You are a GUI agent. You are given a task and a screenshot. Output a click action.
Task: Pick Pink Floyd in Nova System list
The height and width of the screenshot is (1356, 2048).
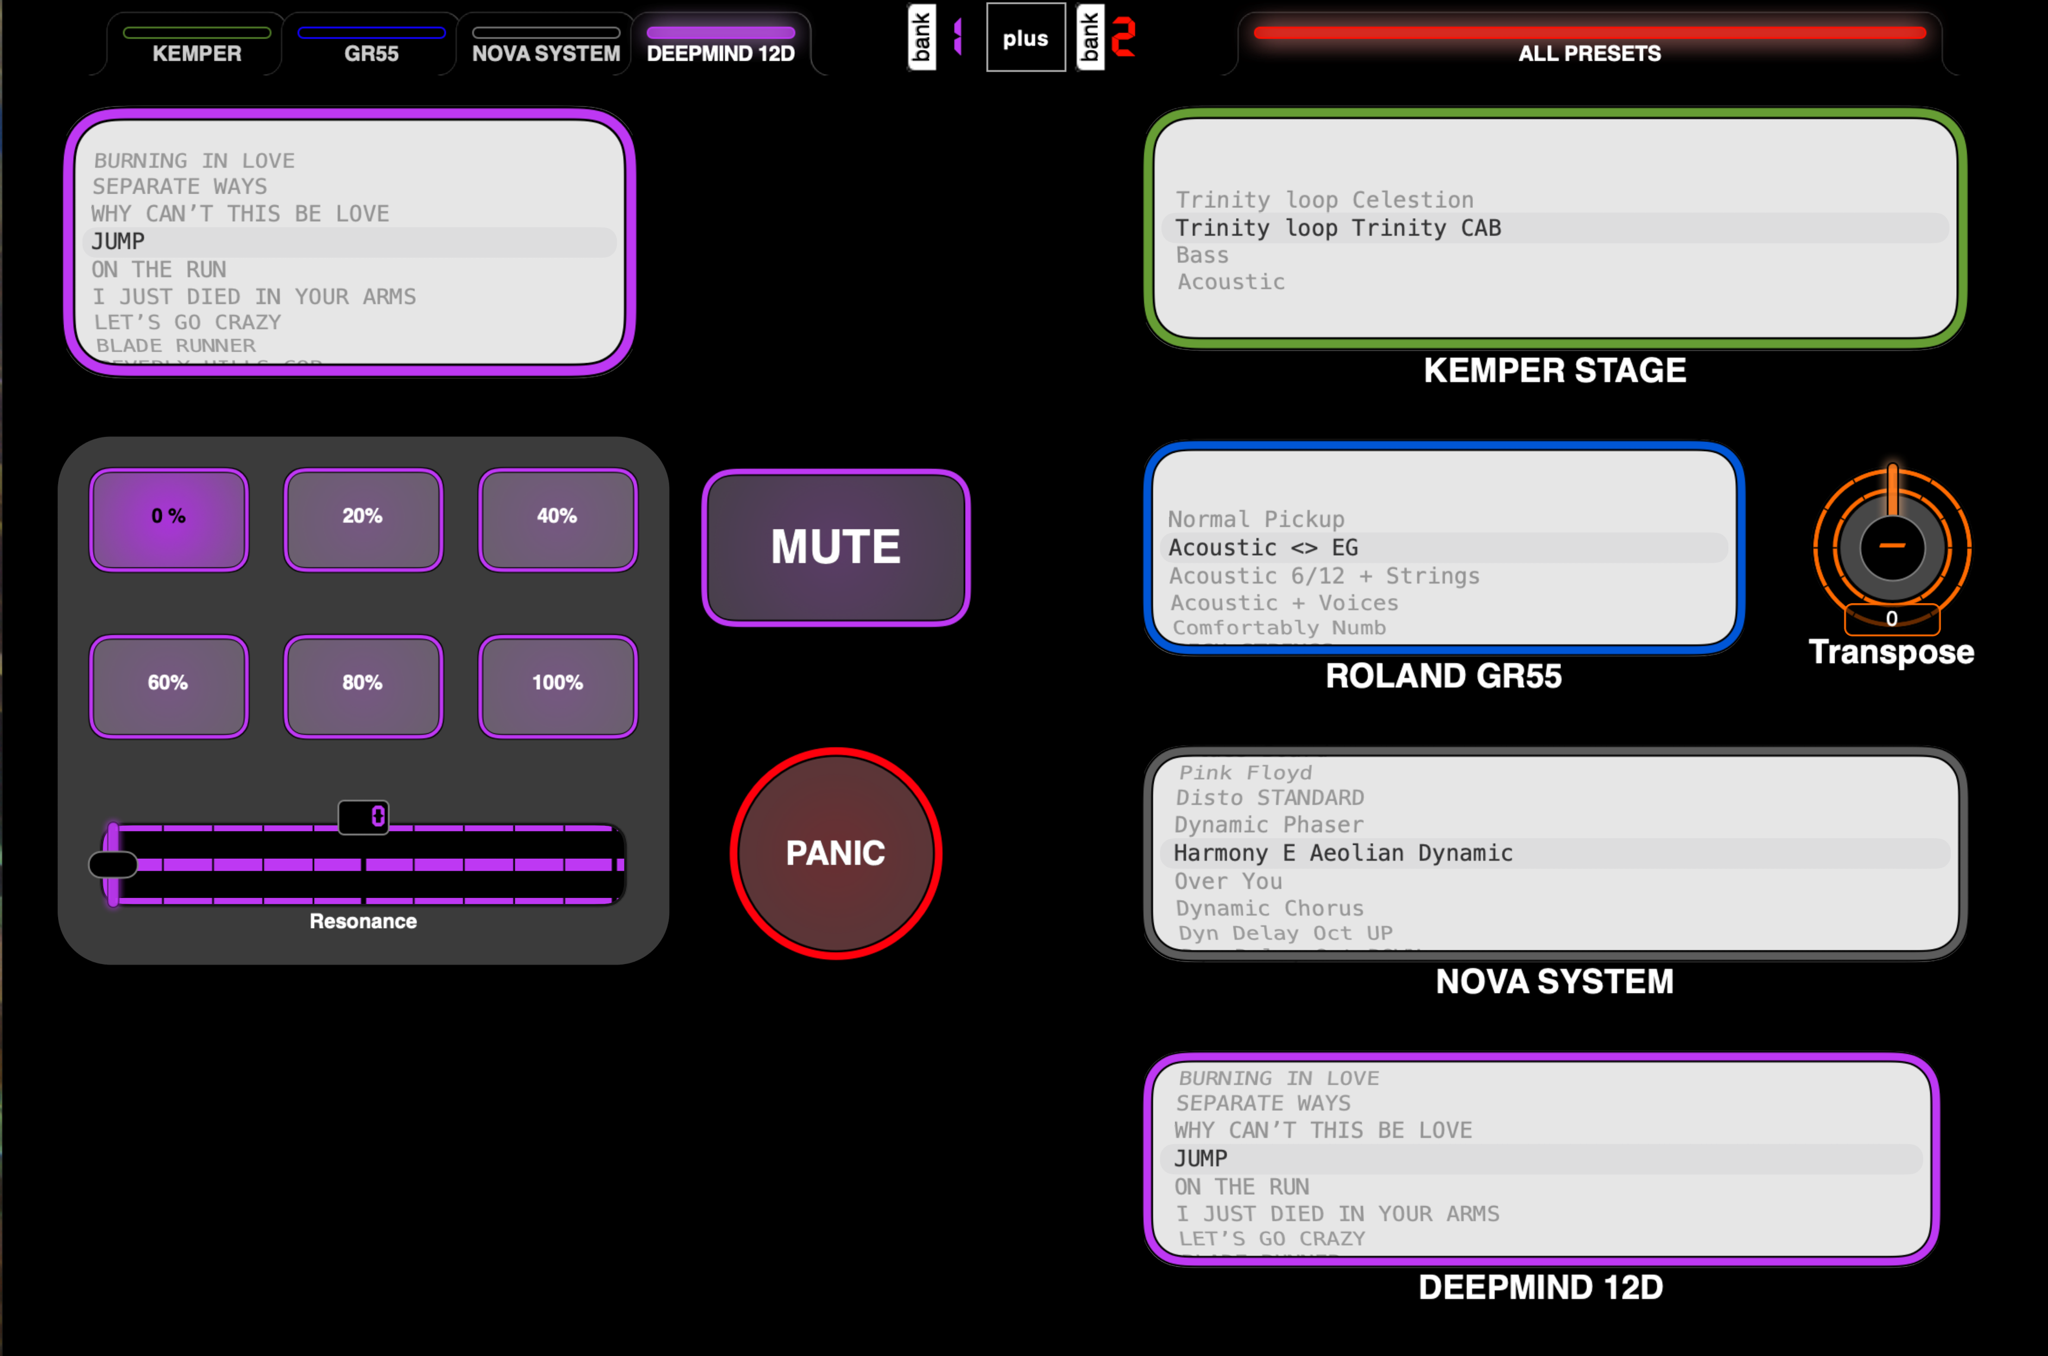click(1246, 772)
